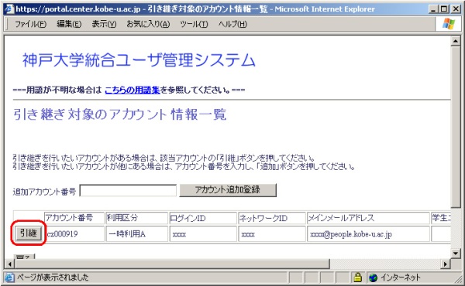Select the cz000919 account number cell
465x286 pixels.
coord(74,234)
